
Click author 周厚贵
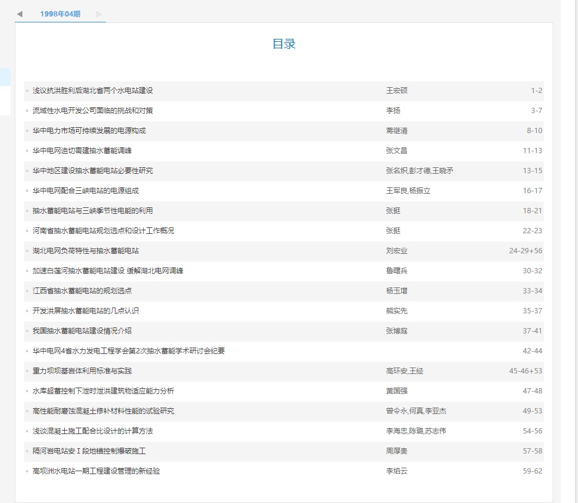[x=397, y=451]
